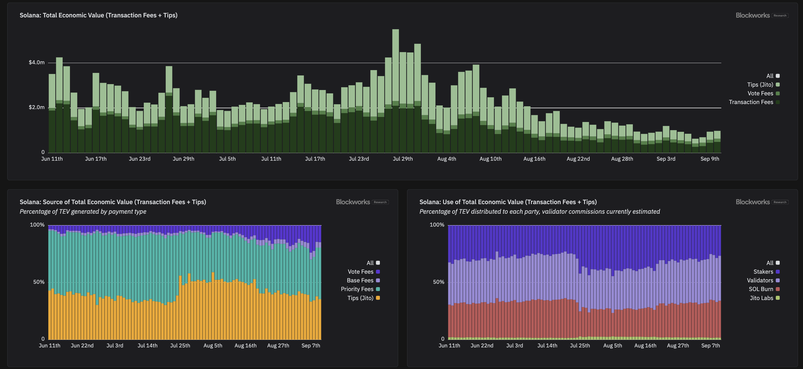The width and height of the screenshot is (803, 369).
Task: Click orange Tips (Jito) color swatch
Action: point(378,298)
